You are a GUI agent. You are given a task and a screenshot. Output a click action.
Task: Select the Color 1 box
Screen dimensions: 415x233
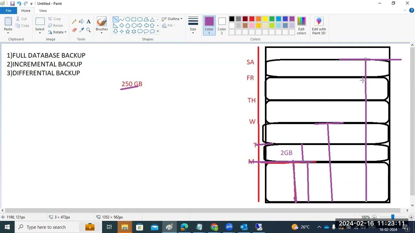(209, 26)
